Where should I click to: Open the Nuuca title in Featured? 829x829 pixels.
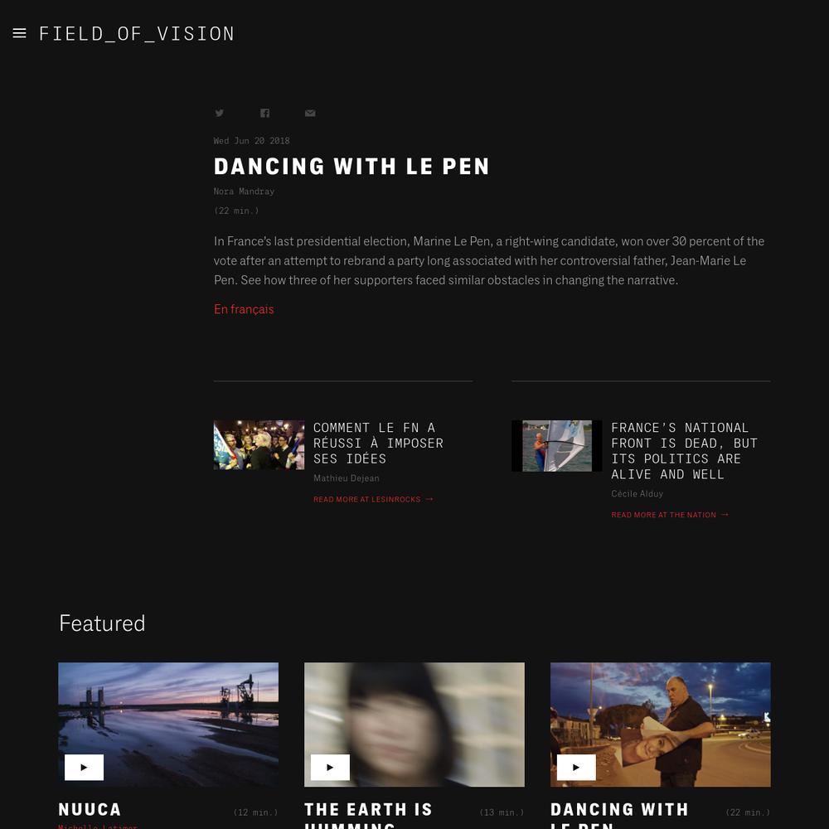[x=90, y=809]
